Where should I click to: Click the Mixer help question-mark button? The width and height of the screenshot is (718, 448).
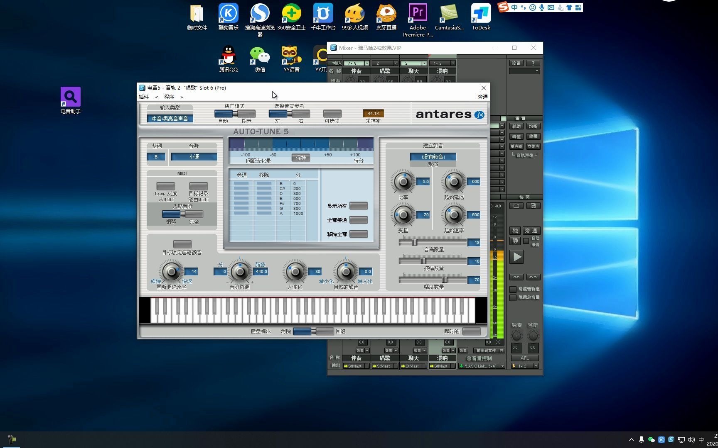click(533, 63)
